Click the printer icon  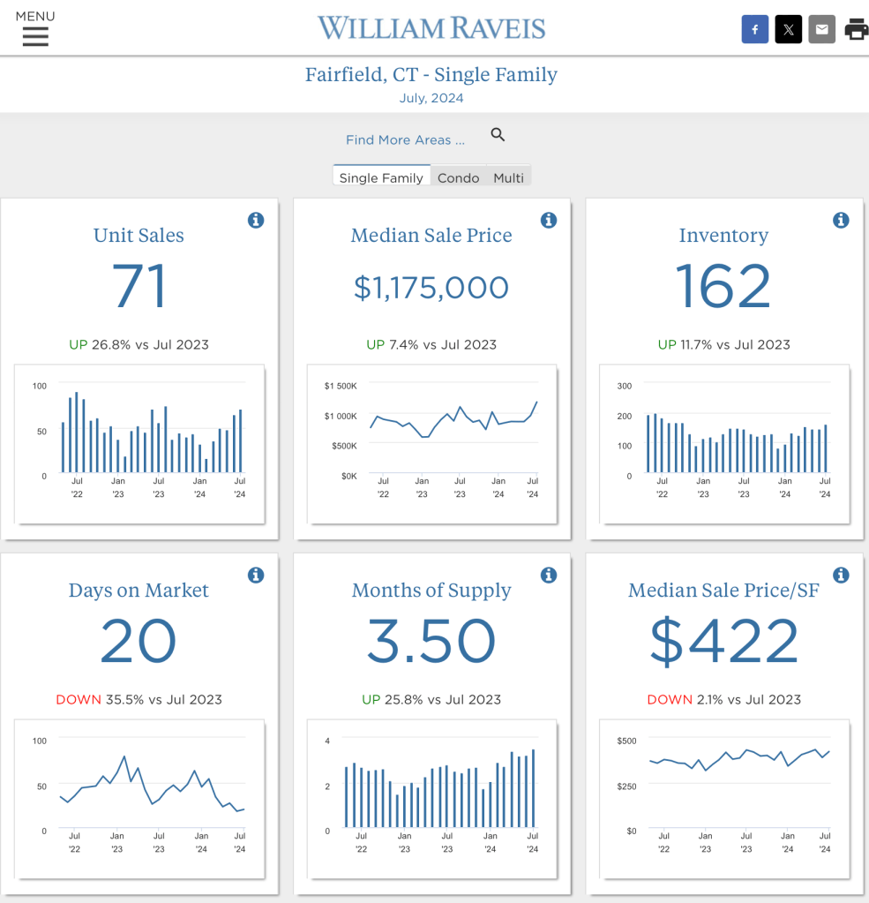click(x=855, y=30)
